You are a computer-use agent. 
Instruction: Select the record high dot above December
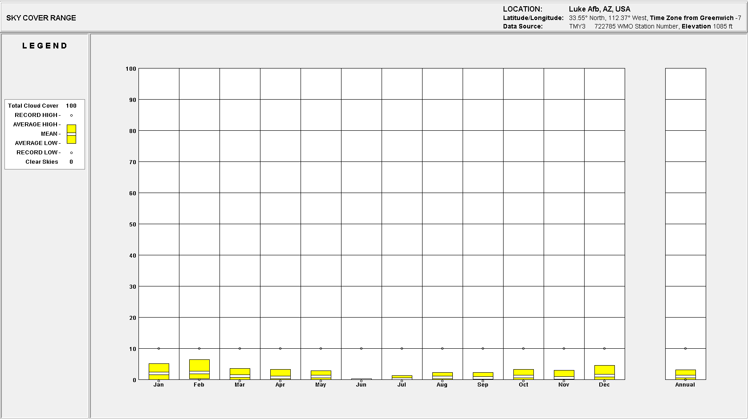tap(604, 348)
